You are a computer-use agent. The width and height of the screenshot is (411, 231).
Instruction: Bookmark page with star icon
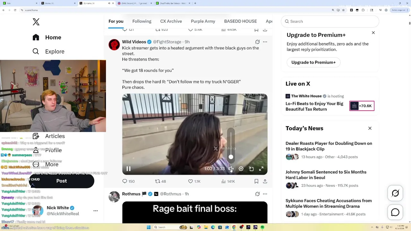click(x=344, y=10)
